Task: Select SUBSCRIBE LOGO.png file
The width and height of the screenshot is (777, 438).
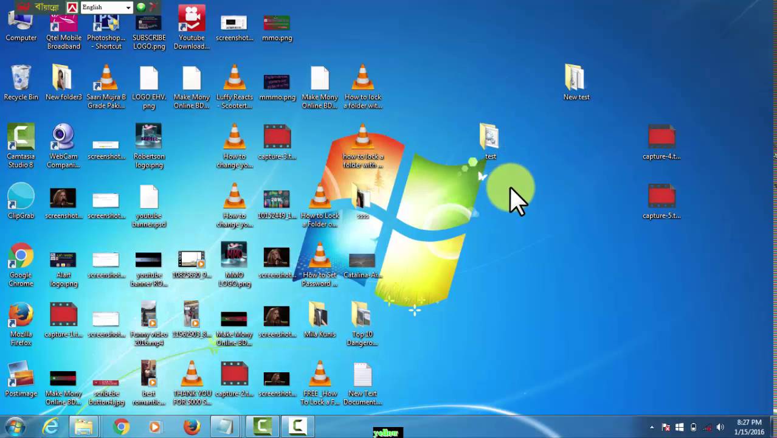Action: [149, 33]
